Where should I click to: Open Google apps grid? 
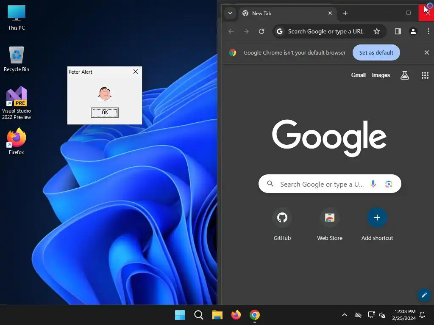(x=425, y=75)
